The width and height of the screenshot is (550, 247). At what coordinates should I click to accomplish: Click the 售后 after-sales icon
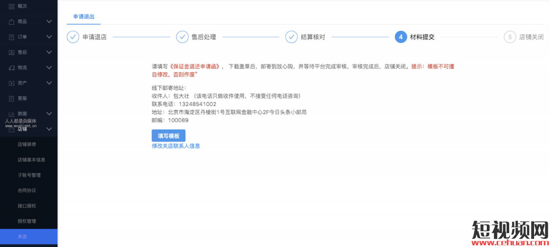click(x=12, y=52)
